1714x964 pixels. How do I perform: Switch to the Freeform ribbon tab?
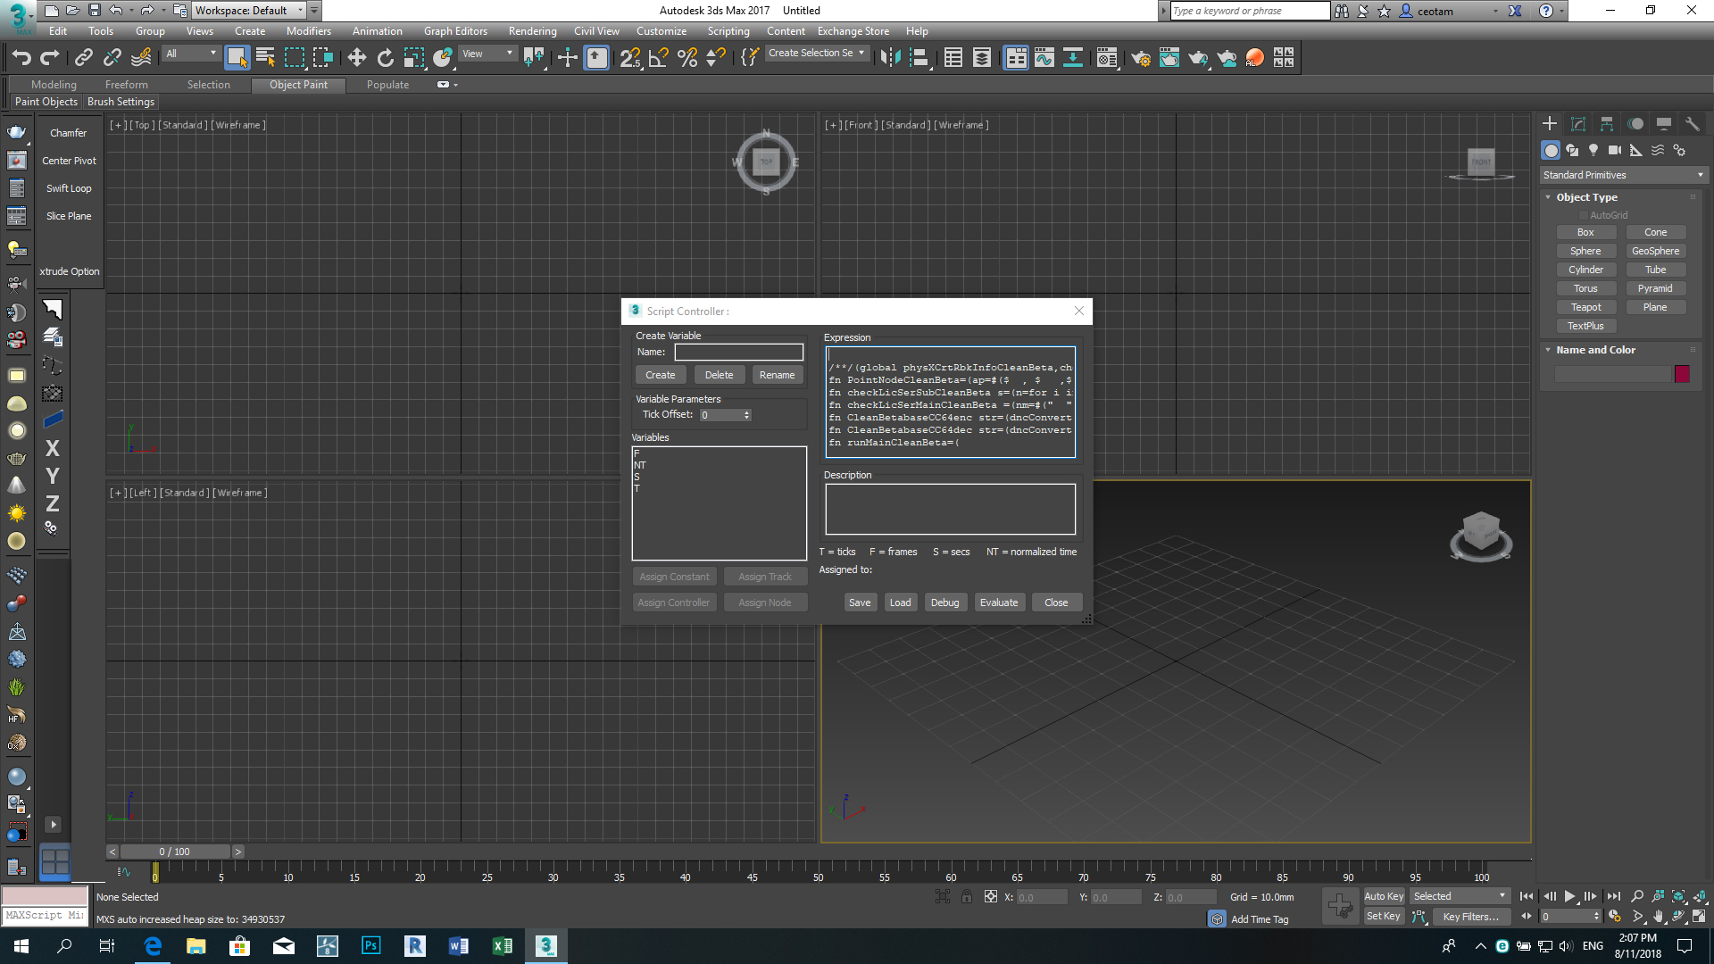pos(126,85)
